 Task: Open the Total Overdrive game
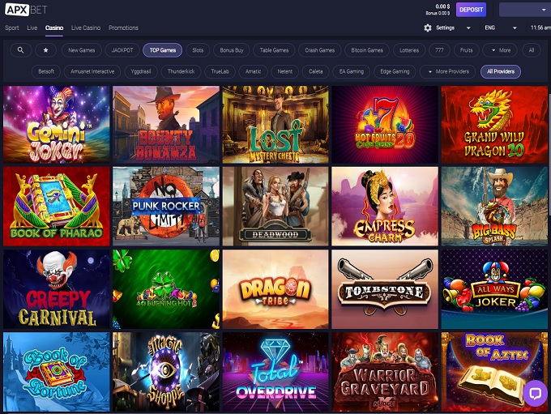point(275,372)
